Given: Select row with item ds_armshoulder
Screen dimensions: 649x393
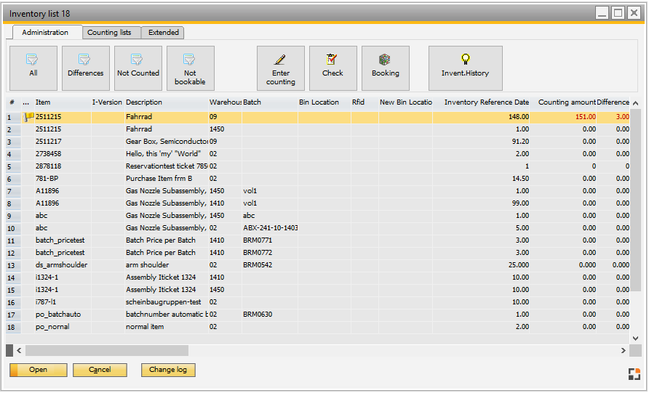Looking at the screenshot, I should (61, 265).
